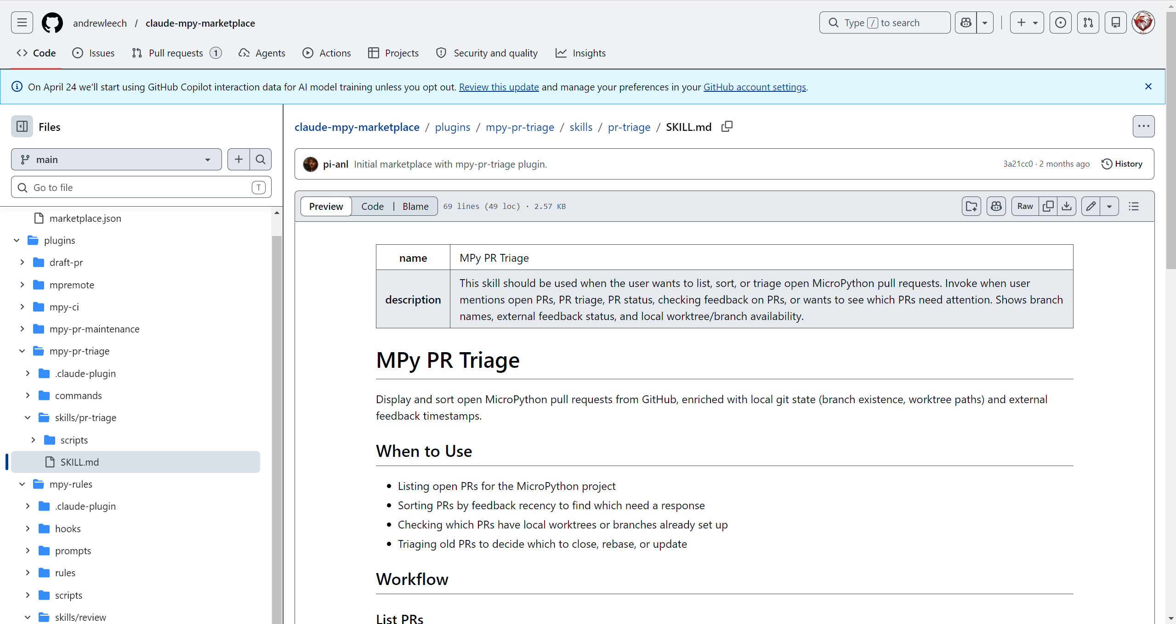Open the main branch selector dropdown
The width and height of the screenshot is (1176, 624).
coord(116,159)
